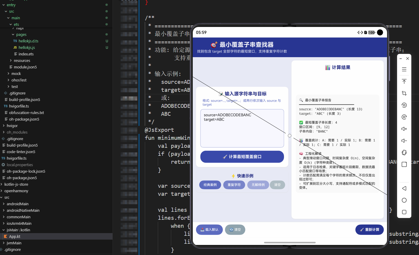Click the phone status bar time 05:59
The width and height of the screenshot is (419, 255).
click(x=201, y=33)
